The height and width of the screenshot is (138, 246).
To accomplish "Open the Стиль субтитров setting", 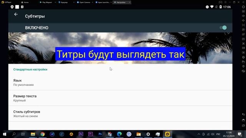I will pyautogui.click(x=120, y=114).
